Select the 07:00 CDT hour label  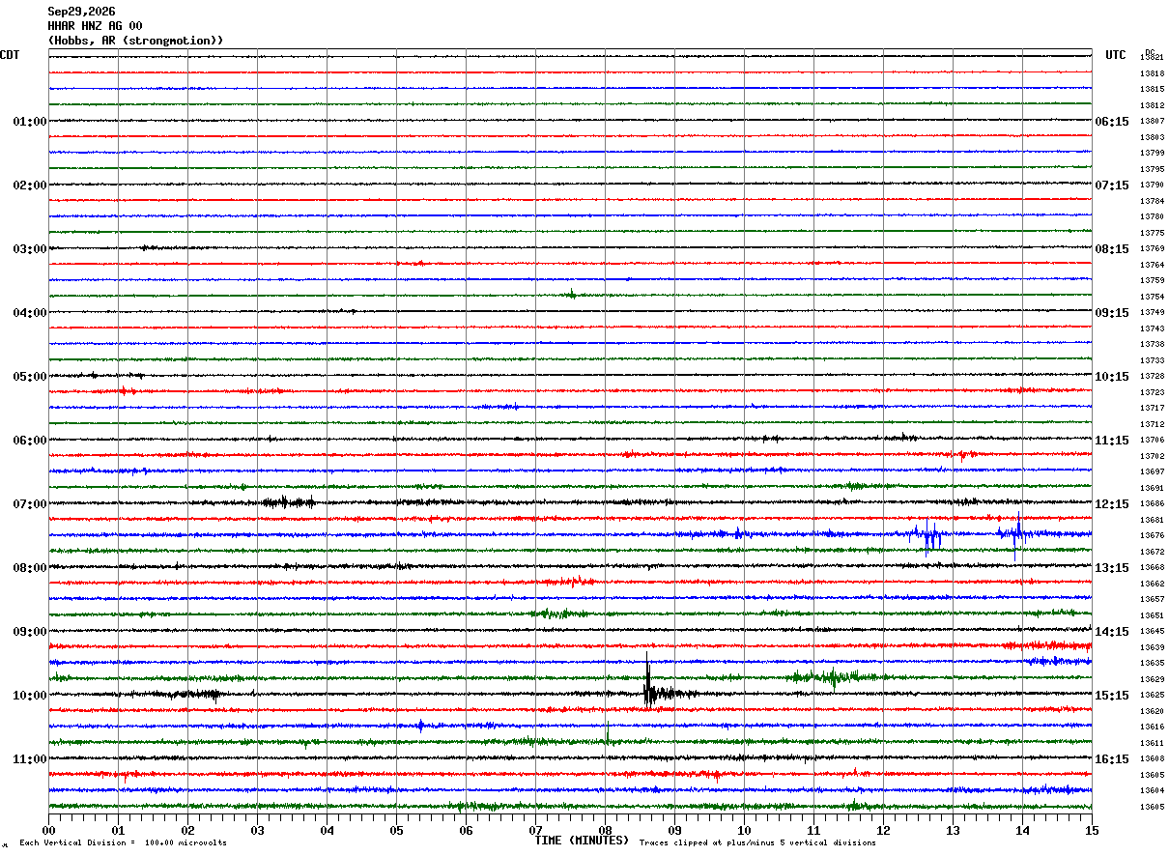click(29, 504)
